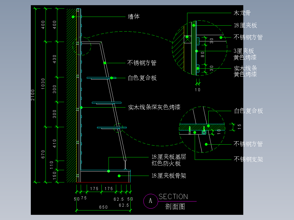Select the 剖面图 title text

175,206
